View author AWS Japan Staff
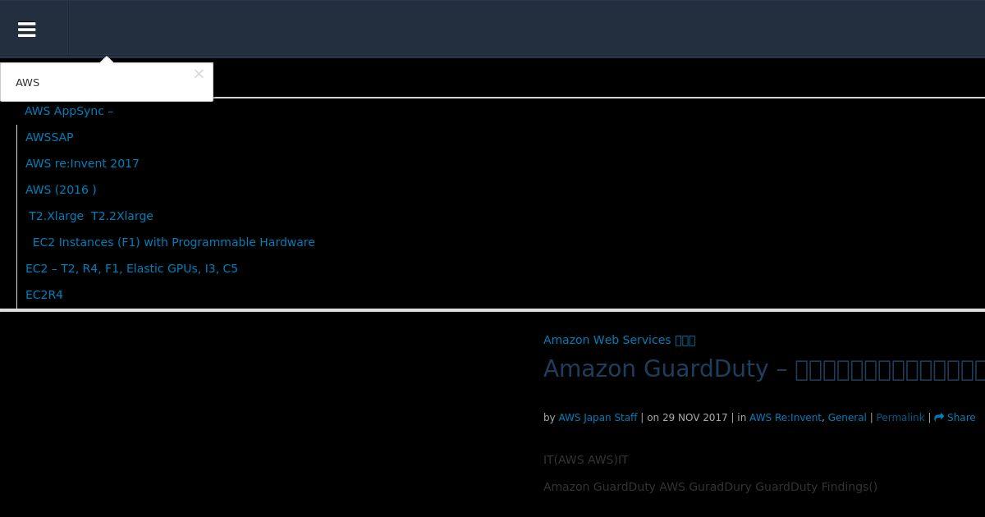Image resolution: width=985 pixels, height=517 pixels. coord(598,418)
